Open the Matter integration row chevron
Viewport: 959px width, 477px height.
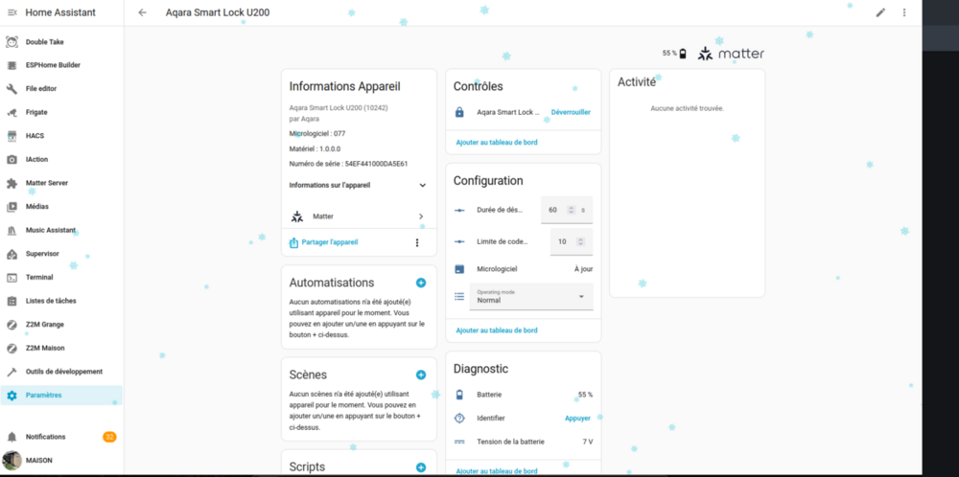[x=421, y=216]
